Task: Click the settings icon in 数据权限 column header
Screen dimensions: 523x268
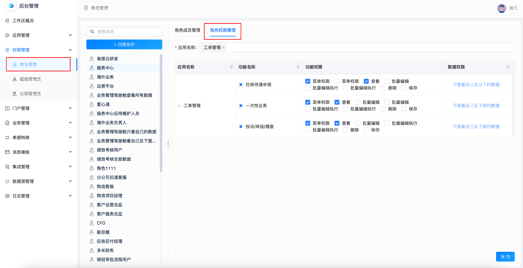Action: coord(507,67)
